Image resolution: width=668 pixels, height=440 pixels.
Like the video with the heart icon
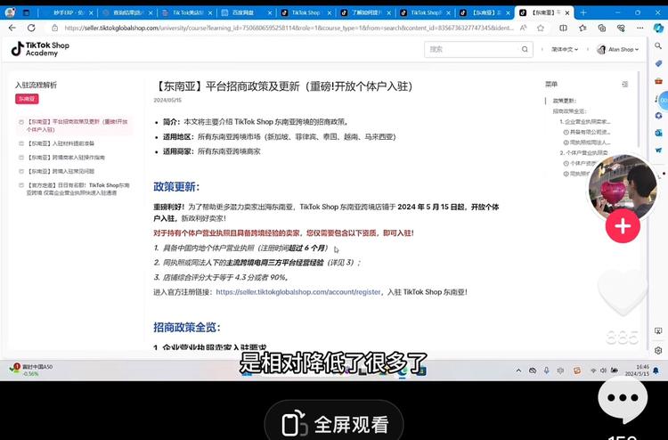coord(623,292)
